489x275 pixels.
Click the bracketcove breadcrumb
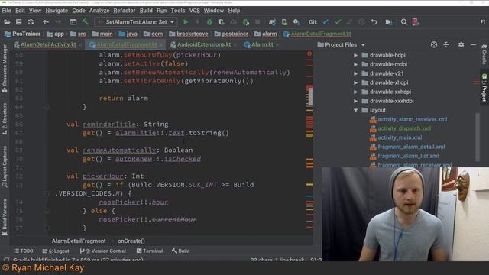(189, 34)
